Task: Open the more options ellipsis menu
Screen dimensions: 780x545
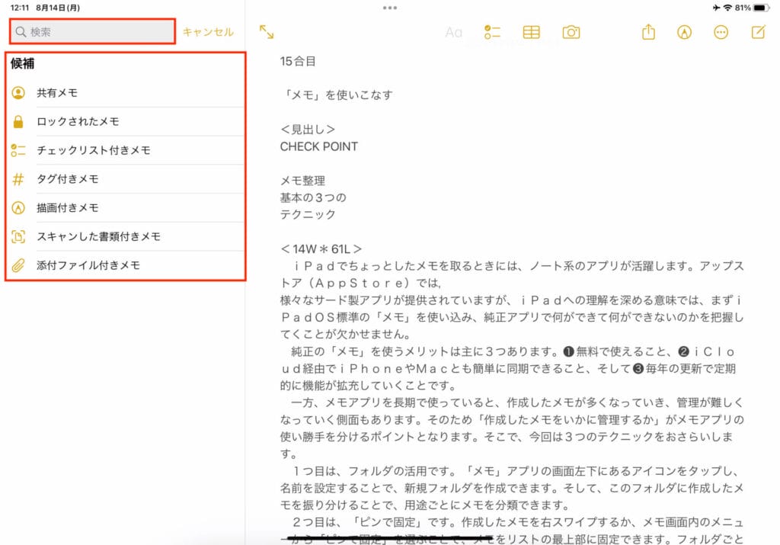Action: (721, 32)
